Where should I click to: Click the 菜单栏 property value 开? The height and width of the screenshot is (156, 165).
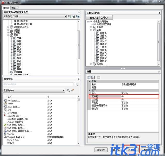coord(140,96)
